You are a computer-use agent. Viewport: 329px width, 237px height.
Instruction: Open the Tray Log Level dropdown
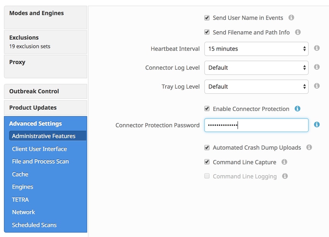coord(256,86)
